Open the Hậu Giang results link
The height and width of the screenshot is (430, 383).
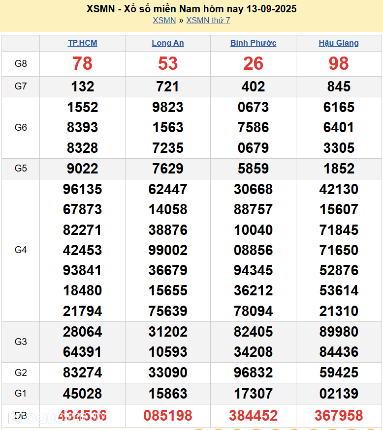[339, 43]
